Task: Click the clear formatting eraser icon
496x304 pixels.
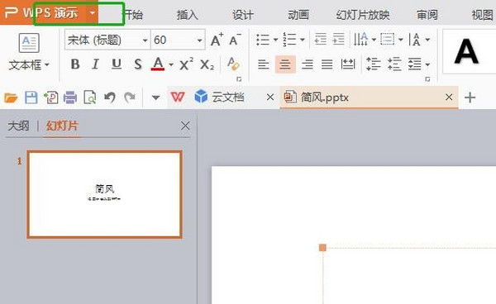Action: pos(233,64)
